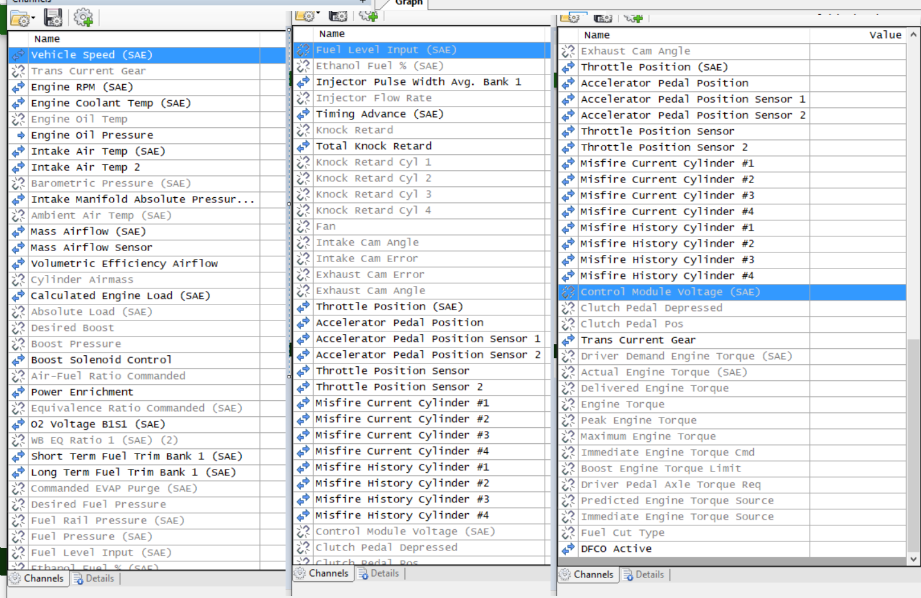This screenshot has height=598, width=921.
Task: Click the icon beside Mass Airflow Sensor
Action: [18, 248]
